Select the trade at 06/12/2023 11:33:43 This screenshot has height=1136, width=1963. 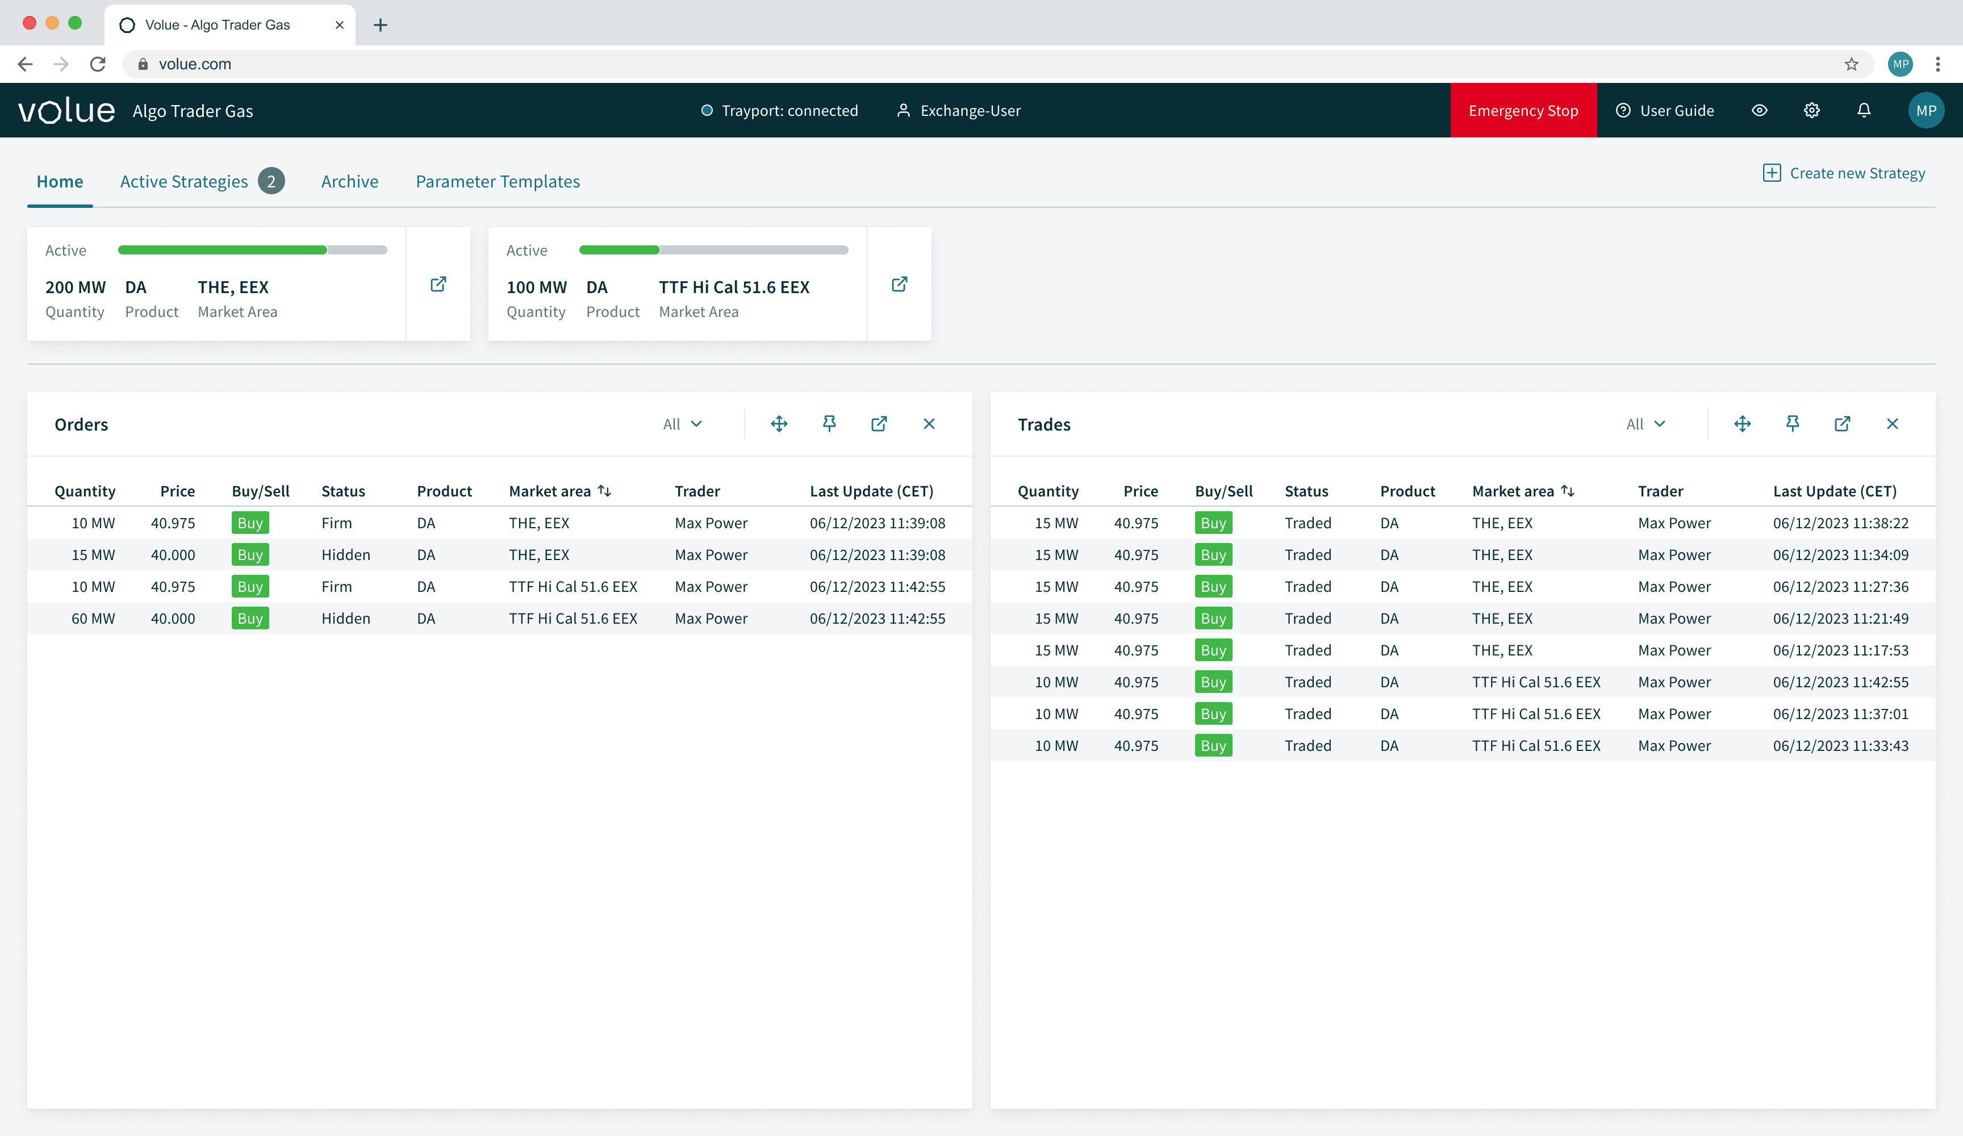pos(1463,746)
